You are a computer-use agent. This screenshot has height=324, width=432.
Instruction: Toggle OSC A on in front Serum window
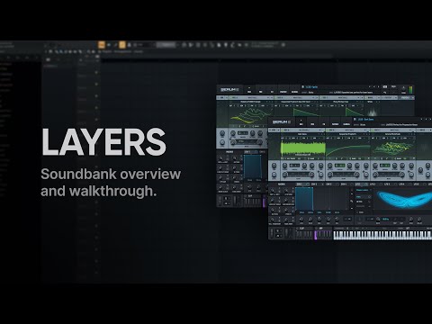(x=283, y=130)
